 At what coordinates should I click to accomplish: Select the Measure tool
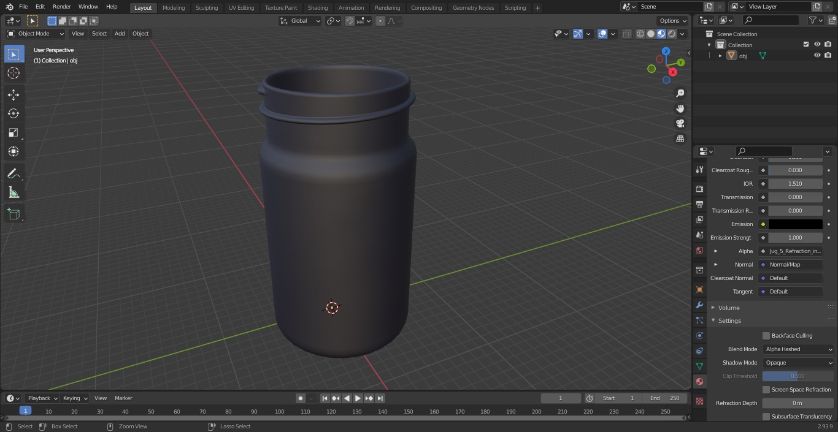click(x=13, y=193)
